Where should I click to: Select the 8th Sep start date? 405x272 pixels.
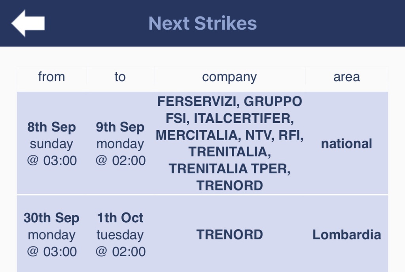coord(52,127)
